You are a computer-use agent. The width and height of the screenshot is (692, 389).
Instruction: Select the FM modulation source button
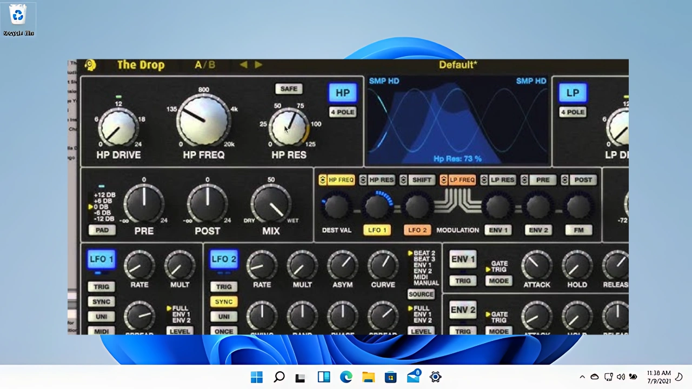[x=578, y=230]
